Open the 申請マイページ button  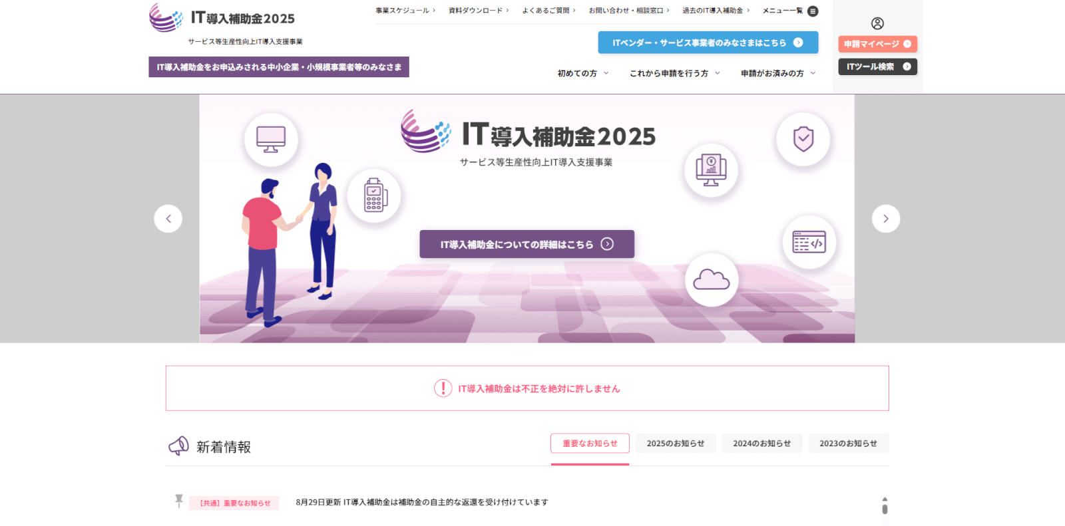click(x=877, y=44)
